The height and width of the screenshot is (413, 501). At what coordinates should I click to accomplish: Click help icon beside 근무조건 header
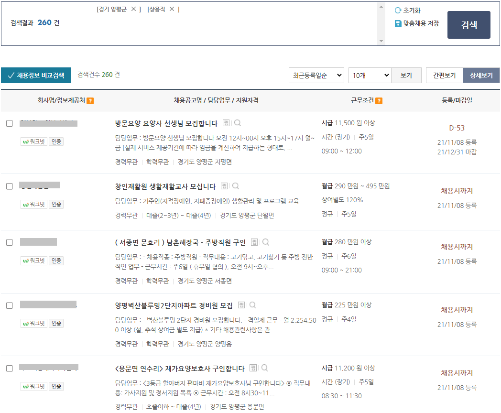378,100
